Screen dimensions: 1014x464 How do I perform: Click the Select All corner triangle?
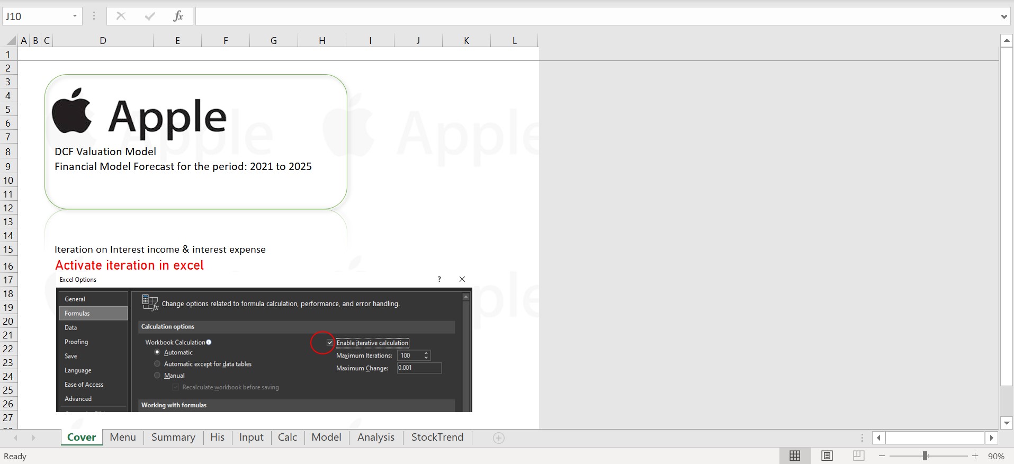(x=11, y=41)
